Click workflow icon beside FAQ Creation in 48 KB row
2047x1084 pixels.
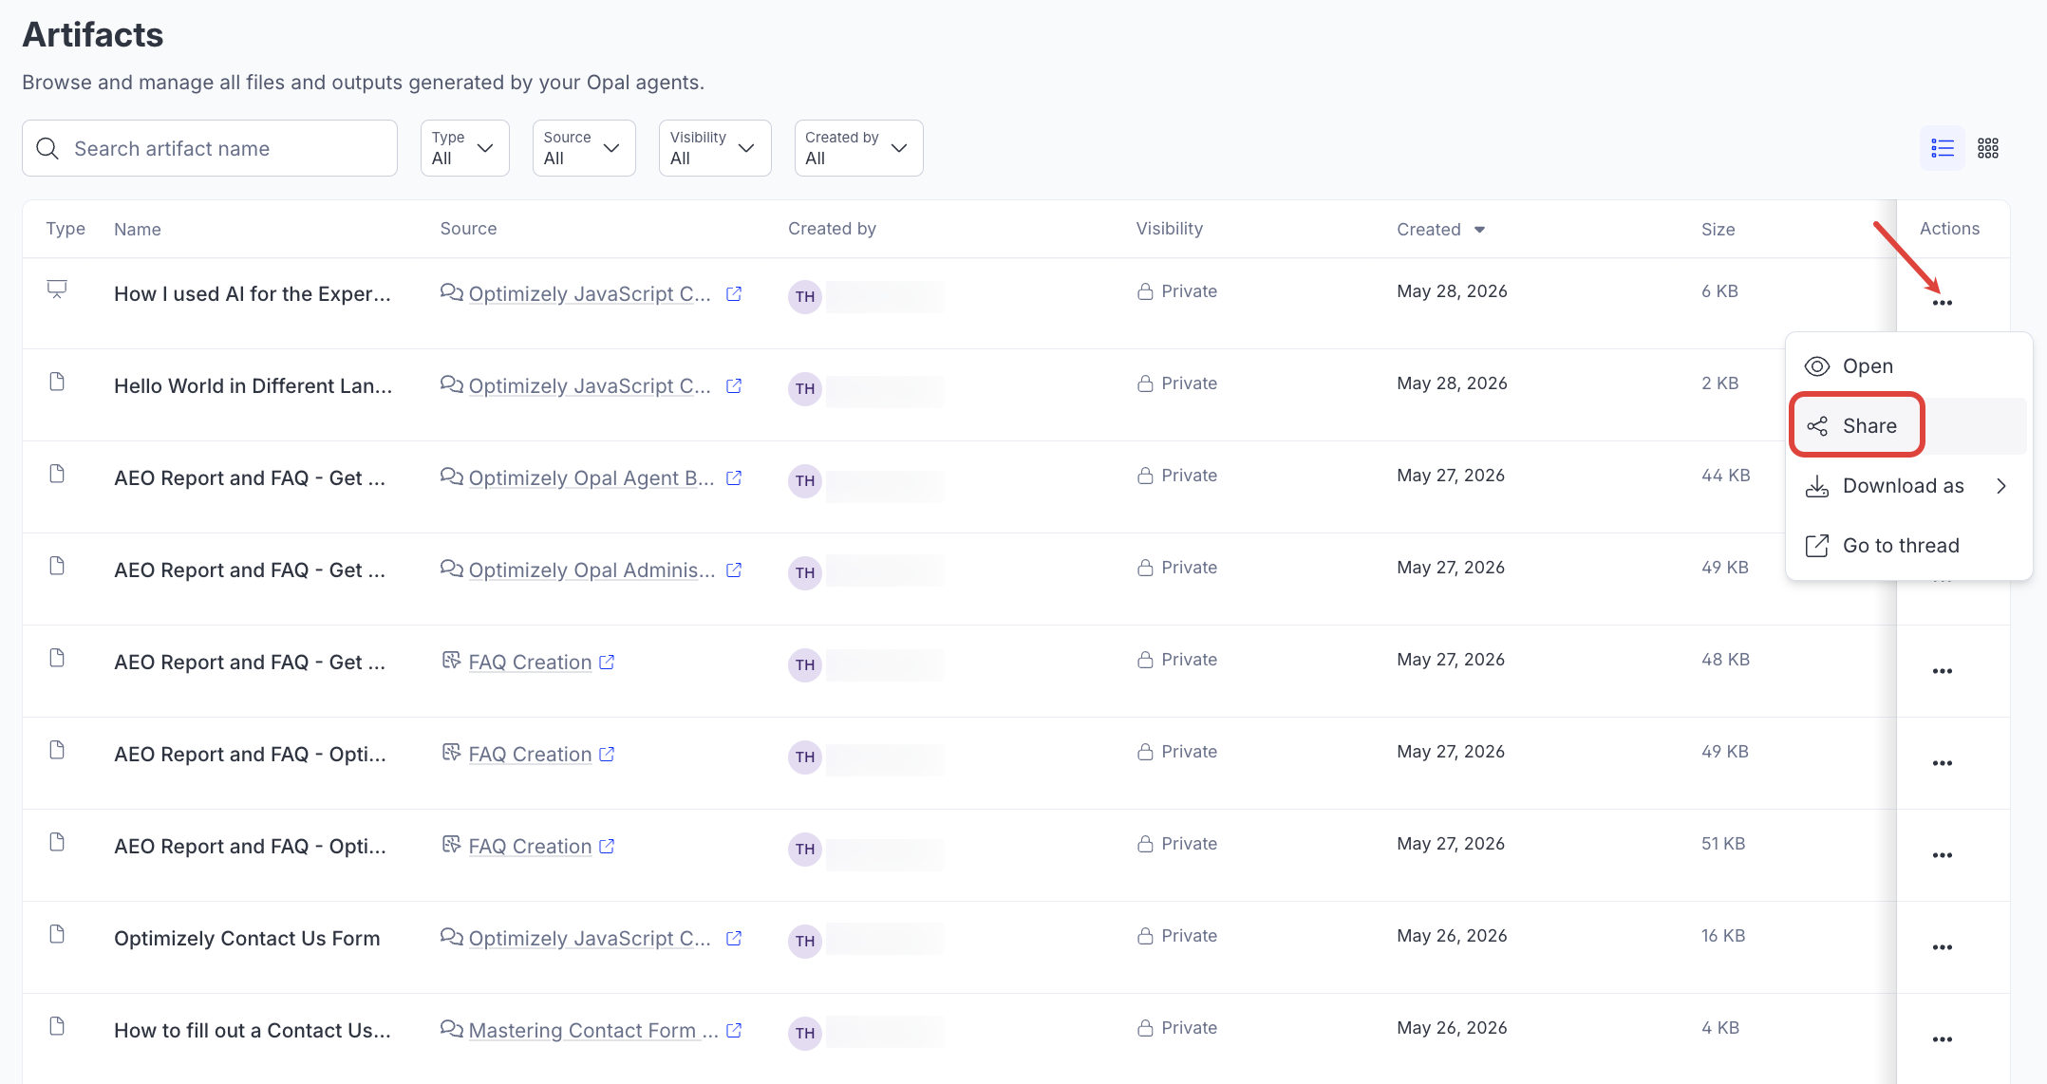452,661
